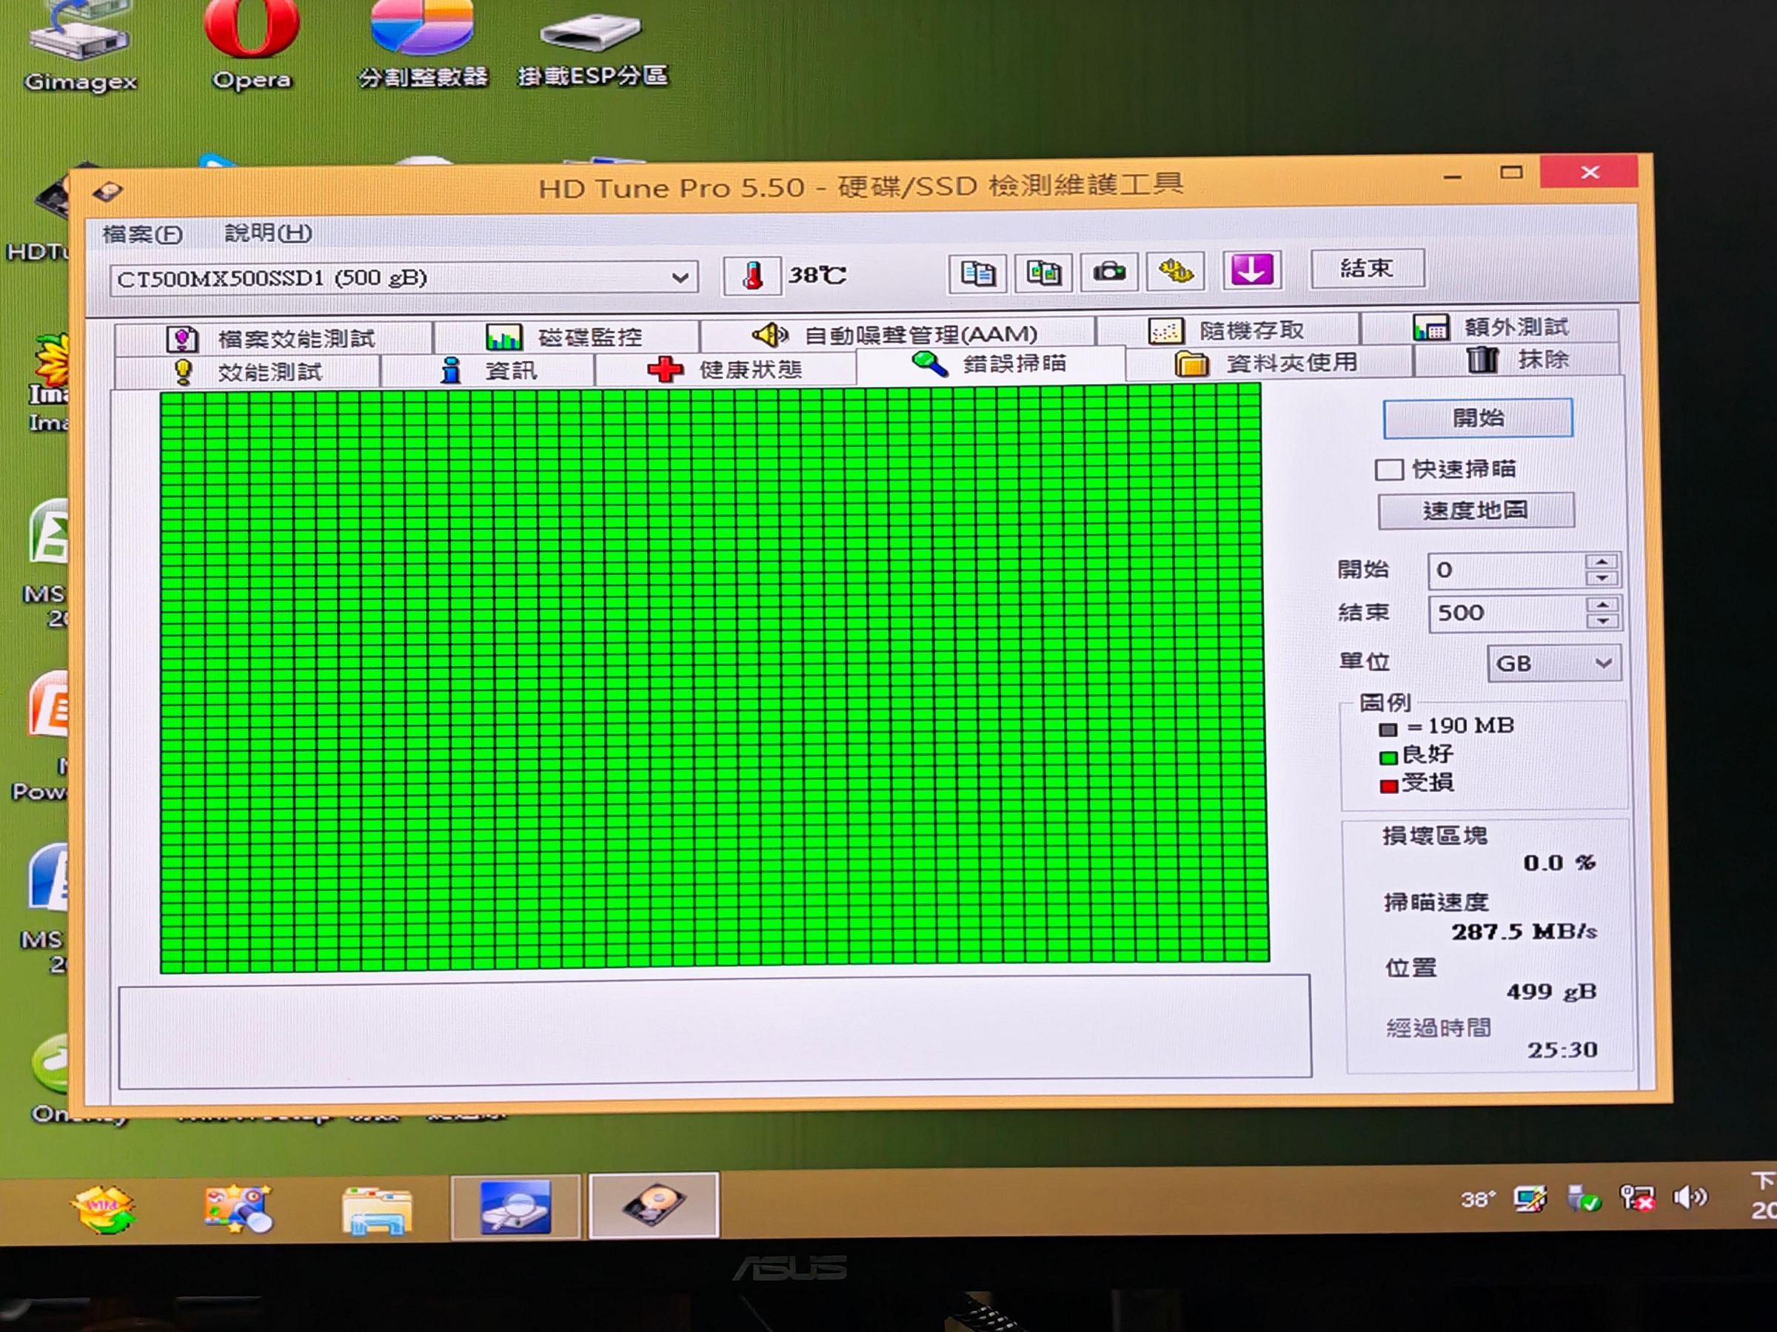Screen dimensions: 1777x1332
Task: Open the Opera desktop icon
Action: pyautogui.click(x=252, y=44)
